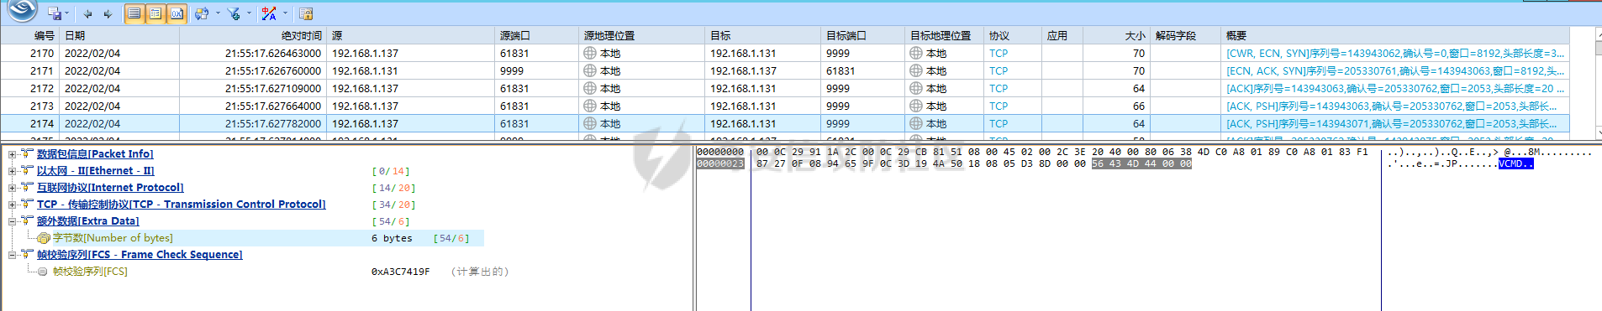Open the FCS Frame Check Sequence link

pyautogui.click(x=140, y=255)
